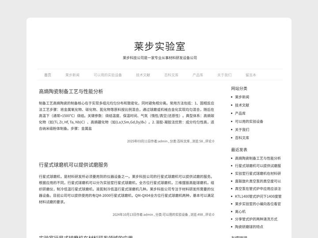This screenshot has width=318, height=238.
Task: Click 2025年03月11日 post metadata line
Action: [170, 141]
